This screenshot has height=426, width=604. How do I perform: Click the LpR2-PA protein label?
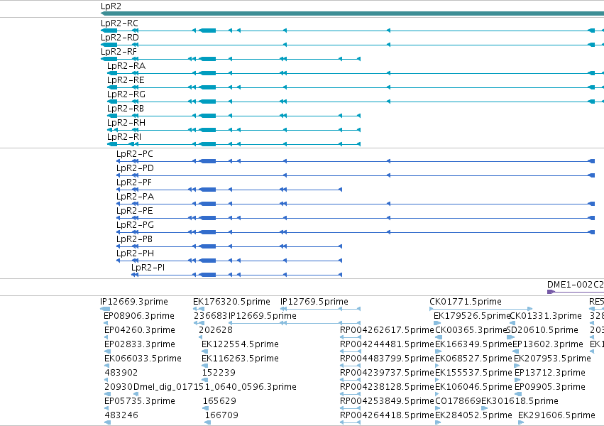[135, 197]
